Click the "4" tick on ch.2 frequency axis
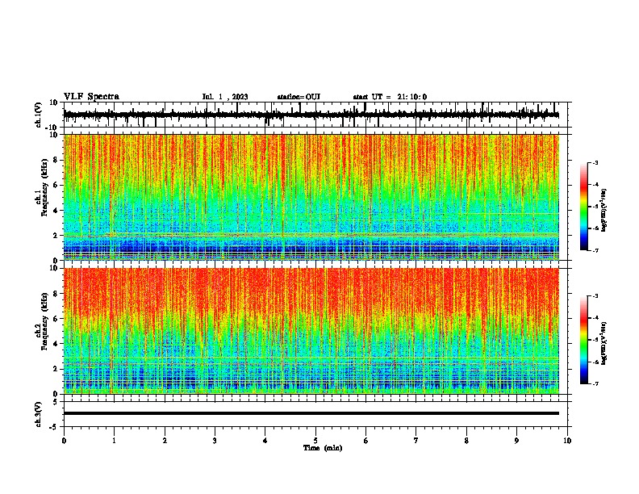Viewport: 639px width, 494px height. point(56,344)
